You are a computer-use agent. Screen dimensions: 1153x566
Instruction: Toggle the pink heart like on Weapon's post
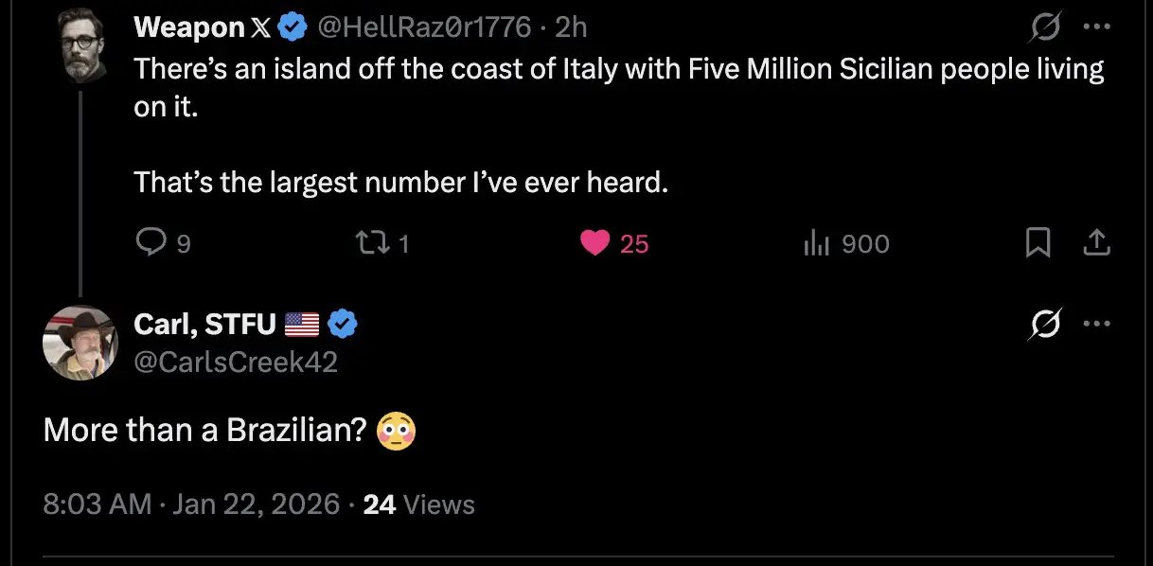point(595,243)
